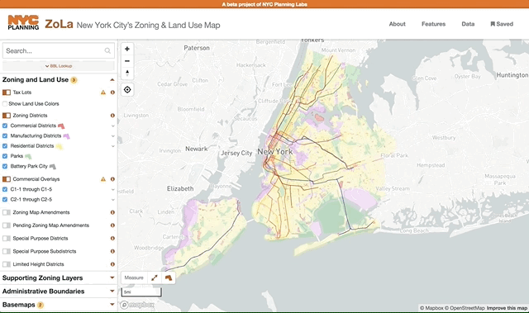This screenshot has width=529, height=313.
Task: Click the Measure label
Action: point(134,277)
